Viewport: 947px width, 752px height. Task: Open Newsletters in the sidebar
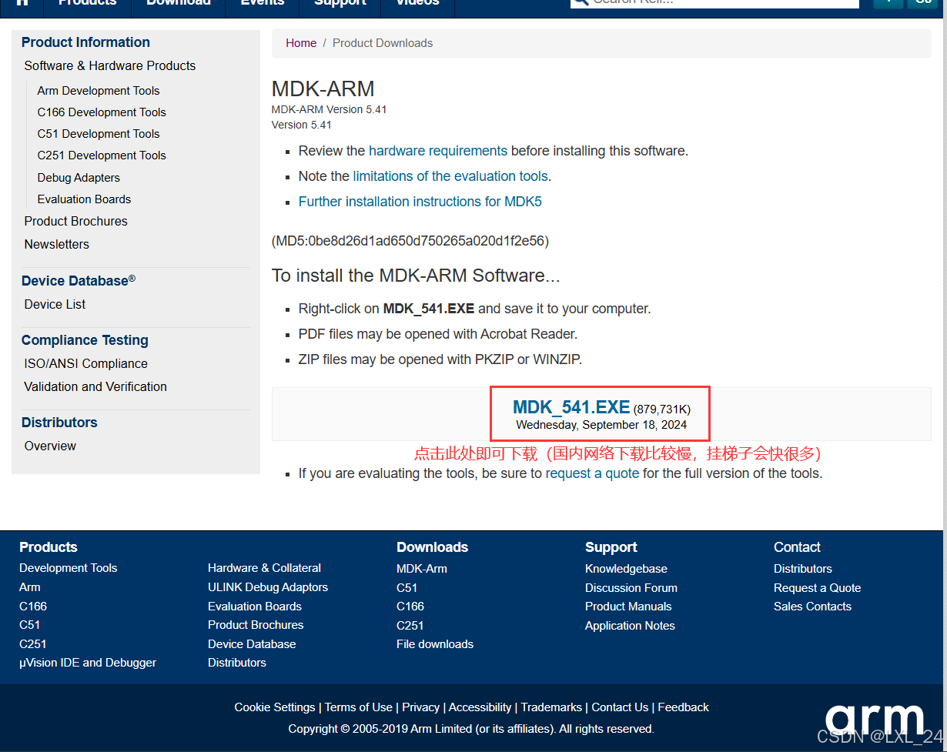(x=56, y=244)
